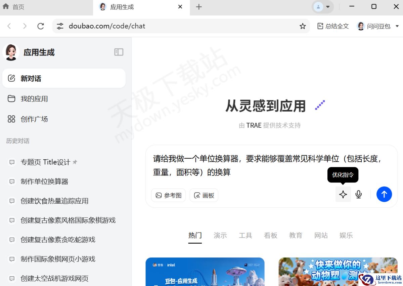
Task: Select the 工具 category tab
Action: (x=245, y=235)
